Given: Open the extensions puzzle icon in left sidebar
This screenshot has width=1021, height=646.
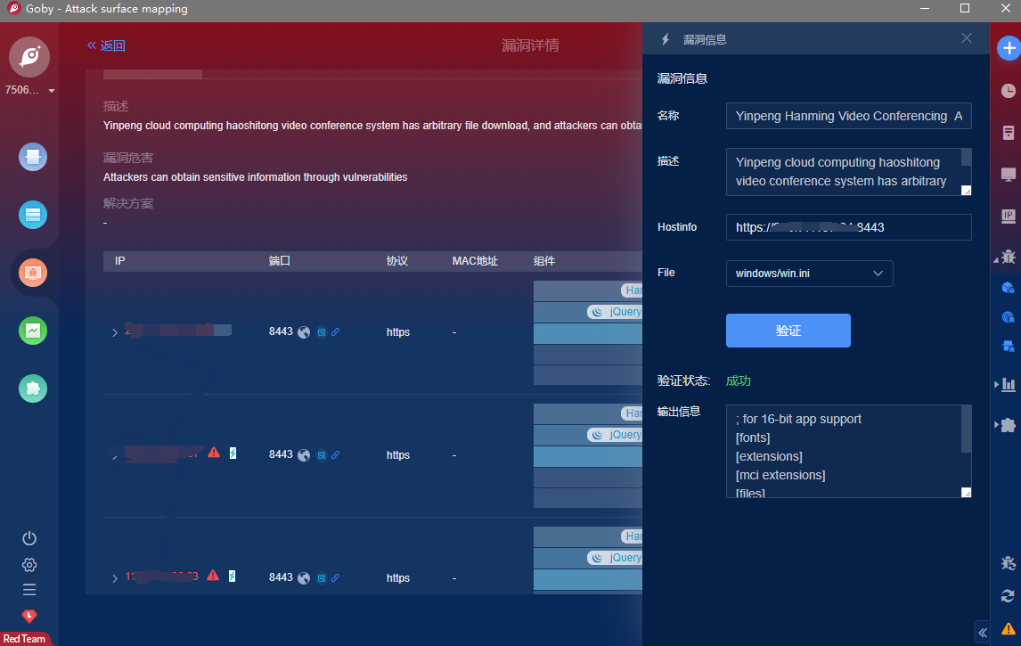Looking at the screenshot, I should point(33,388).
